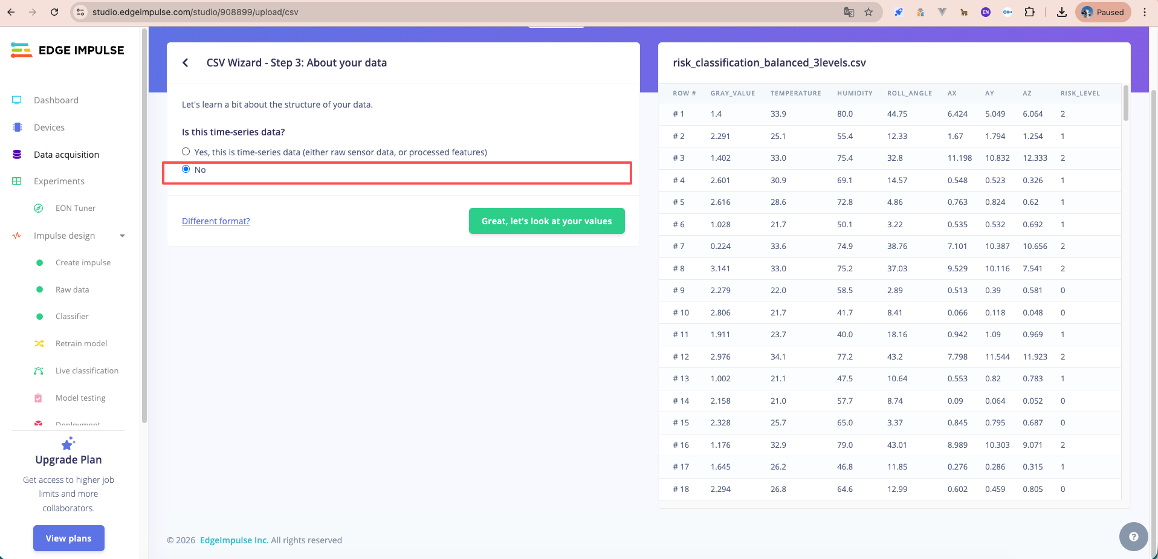The width and height of the screenshot is (1158, 559).
Task: Open Create impulse menu item
Action: (x=83, y=263)
